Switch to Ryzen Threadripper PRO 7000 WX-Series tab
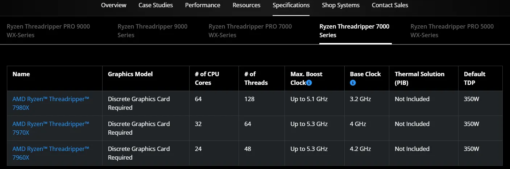The image size is (510, 169). tap(250, 31)
